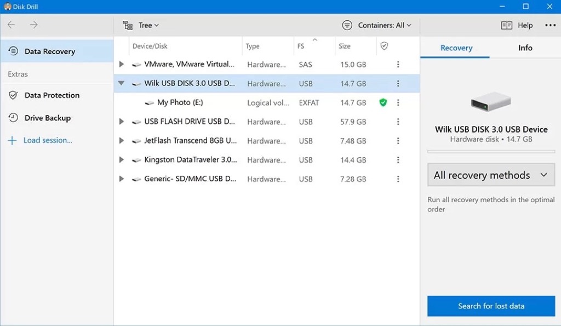561x326 pixels.
Task: Open the three-dot more options menu in toolbar
Action: click(550, 25)
